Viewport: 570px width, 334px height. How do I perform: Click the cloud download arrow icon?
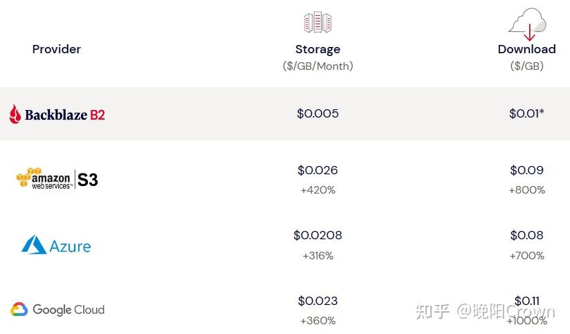coord(527,26)
